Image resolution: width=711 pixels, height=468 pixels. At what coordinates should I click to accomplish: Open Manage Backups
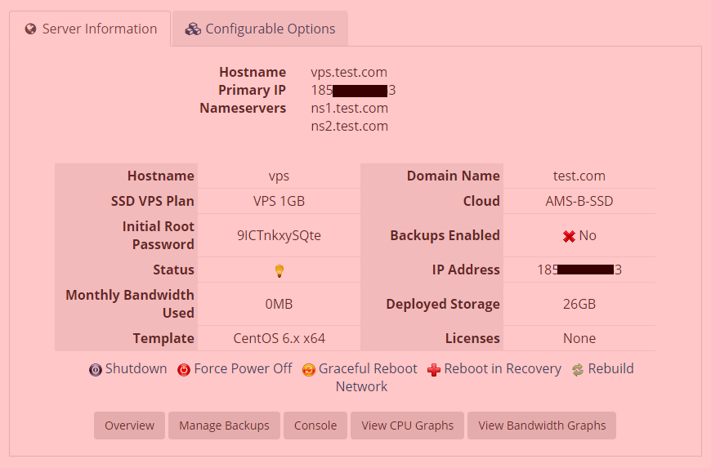pyautogui.click(x=224, y=426)
